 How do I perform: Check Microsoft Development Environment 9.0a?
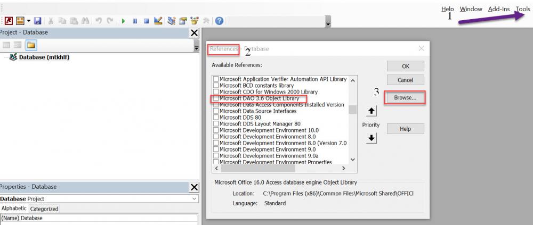tap(216, 156)
